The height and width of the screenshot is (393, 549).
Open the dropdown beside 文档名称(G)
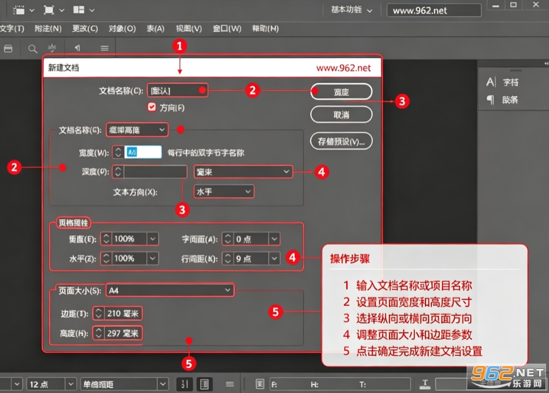(x=137, y=130)
